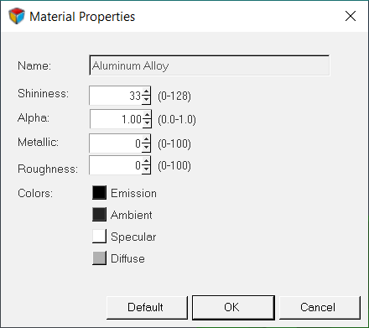Click inside the Shininess value field
369x328 pixels.
[116, 96]
